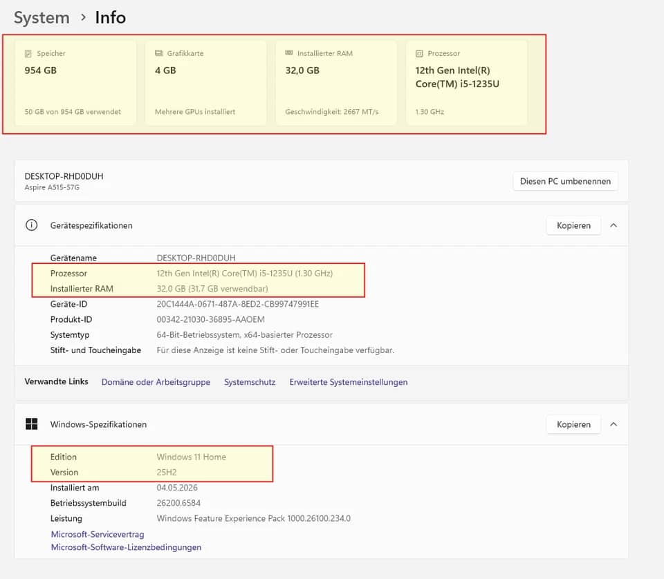Click the Windows logo icon
The image size is (664, 579).
(32, 424)
